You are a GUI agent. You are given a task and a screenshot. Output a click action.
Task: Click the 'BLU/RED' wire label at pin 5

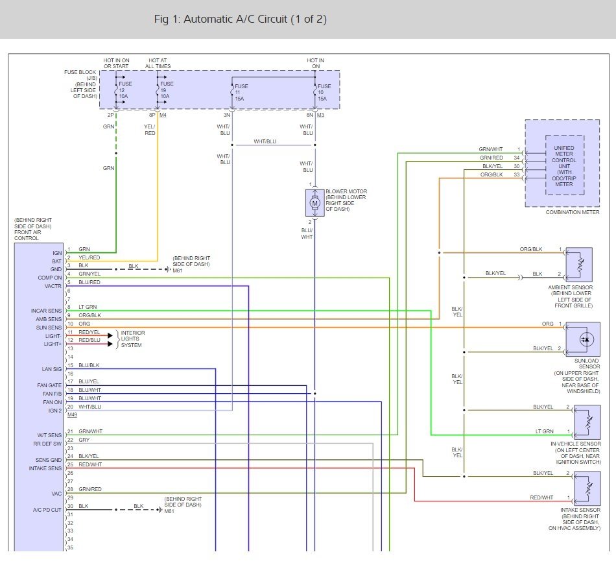[x=89, y=283]
